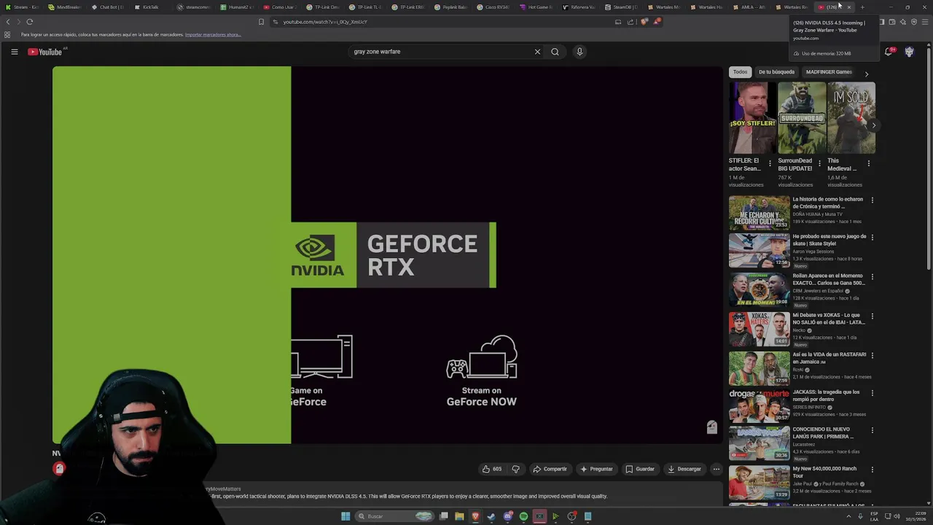Image resolution: width=933 pixels, height=525 pixels.
Task: Open Steam from the taskbar
Action: [491, 516]
